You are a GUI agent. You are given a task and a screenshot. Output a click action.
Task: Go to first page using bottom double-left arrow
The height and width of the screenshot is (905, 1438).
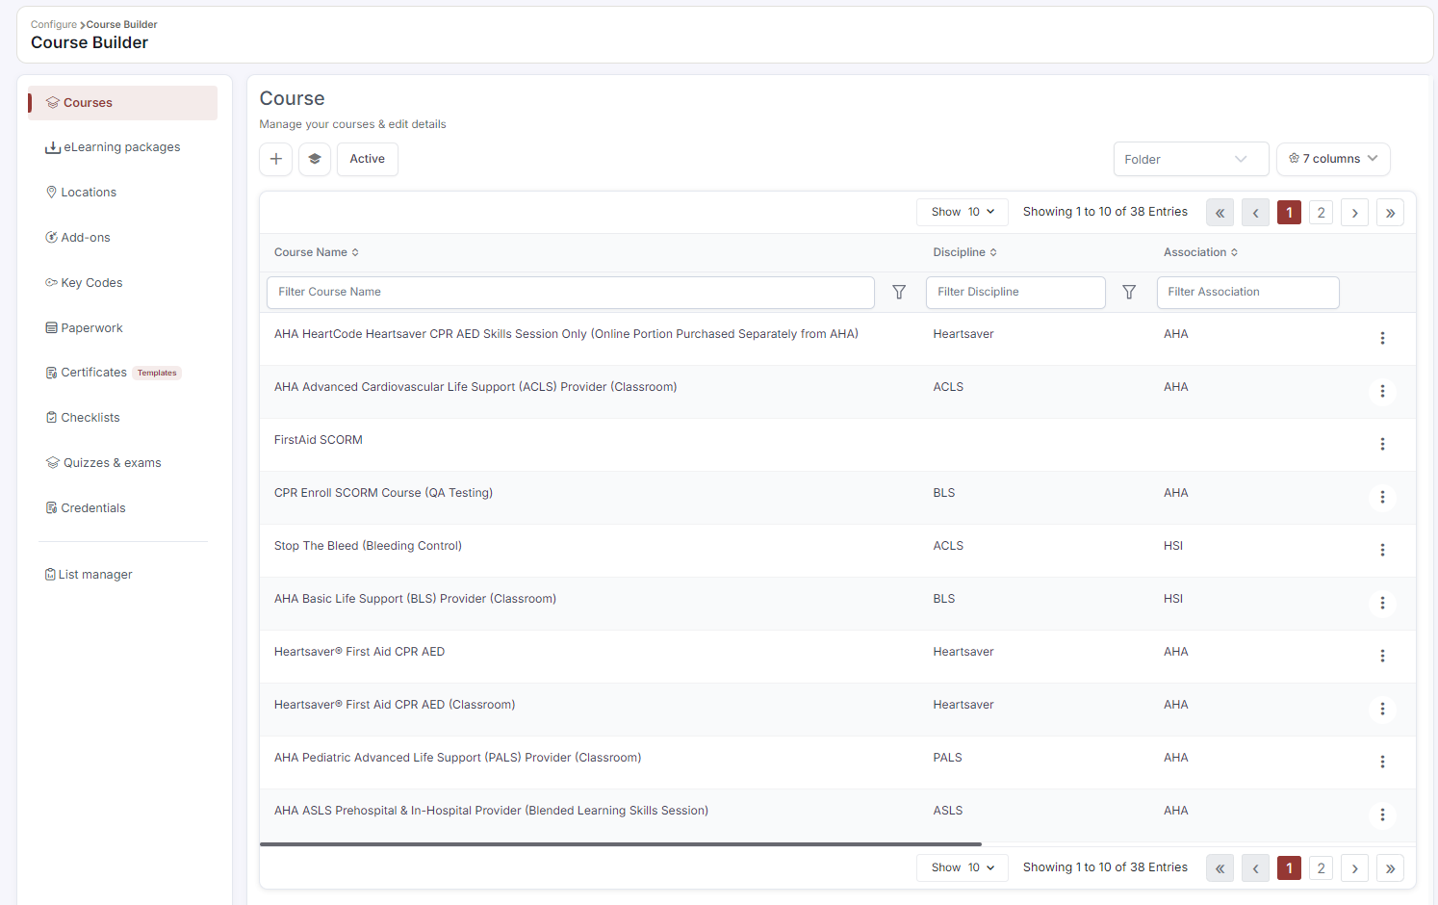point(1220,868)
